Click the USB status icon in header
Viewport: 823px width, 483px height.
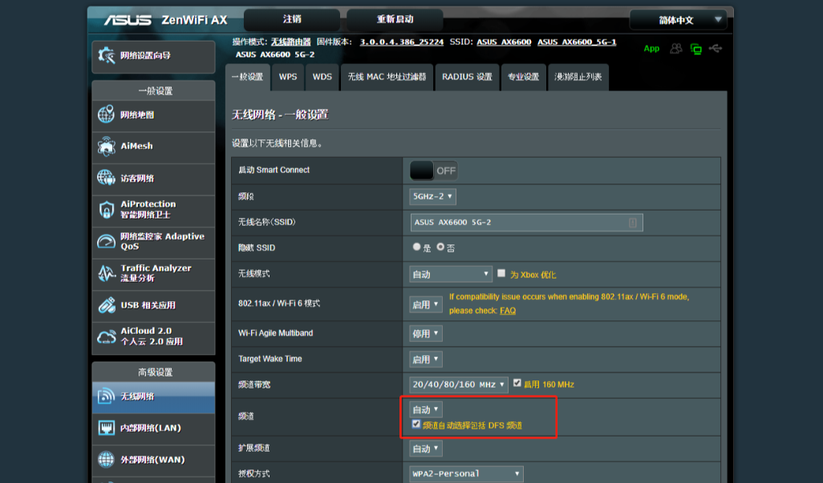coord(716,49)
